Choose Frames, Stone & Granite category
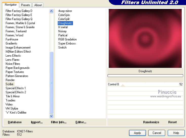 [20, 27]
